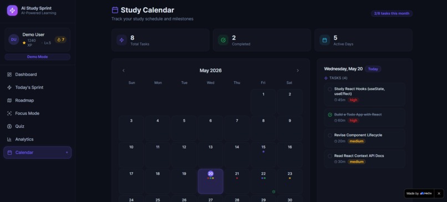Mark Study React Hooks task complete
Viewport: 447px width, 202px height.
330,89
